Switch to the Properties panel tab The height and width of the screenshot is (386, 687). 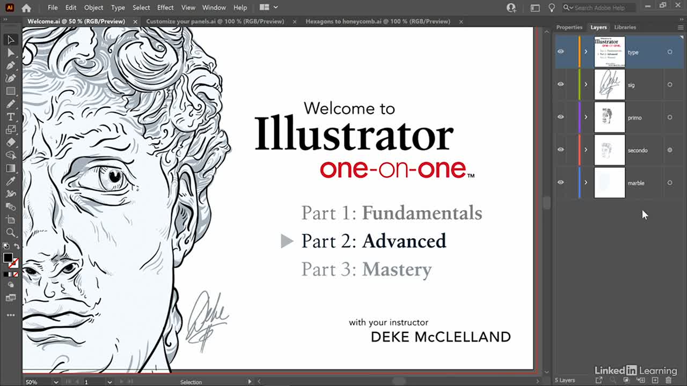[x=569, y=27]
